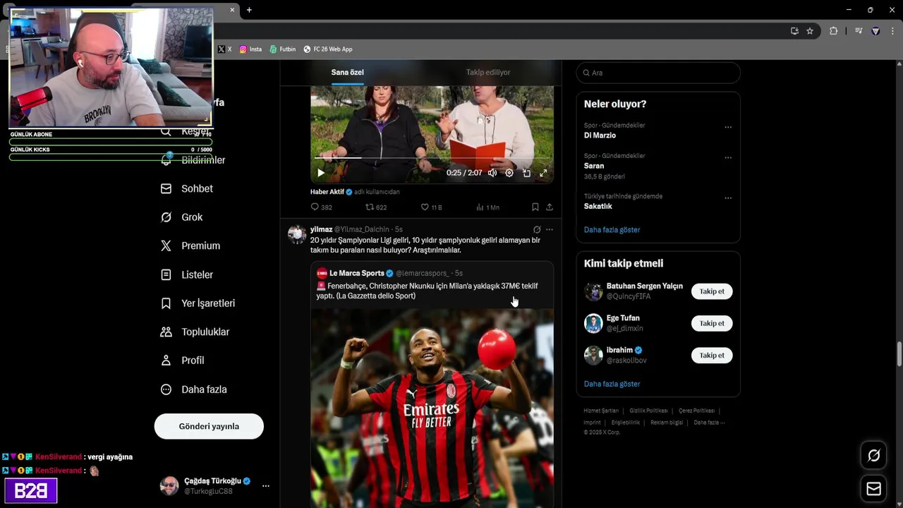Play the Haber Aktif video
The height and width of the screenshot is (508, 903).
(x=321, y=173)
